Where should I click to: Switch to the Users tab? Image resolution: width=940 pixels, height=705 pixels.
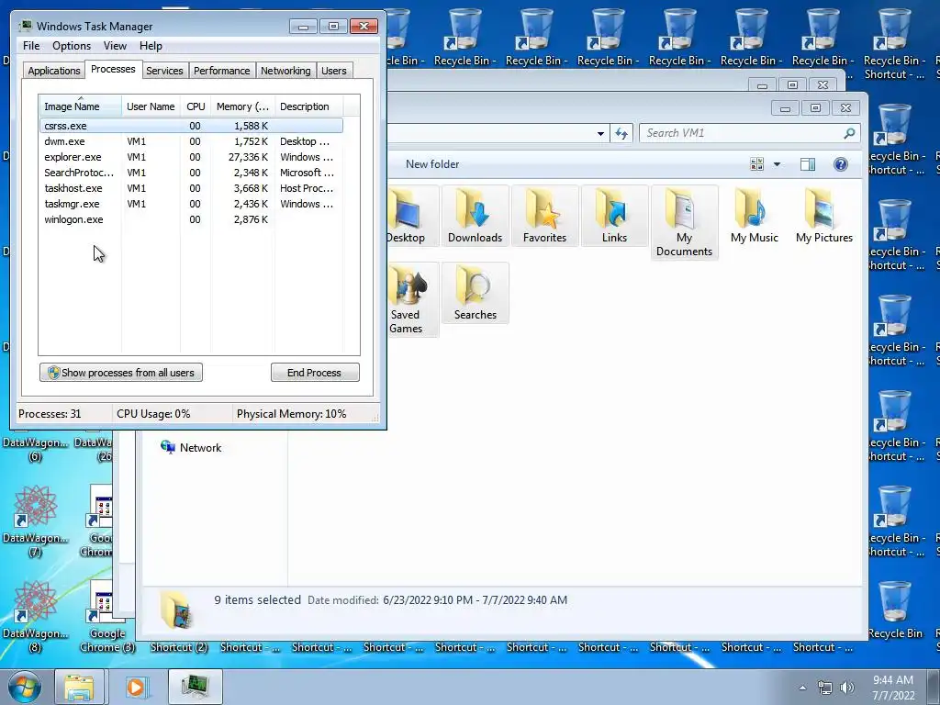(x=333, y=71)
